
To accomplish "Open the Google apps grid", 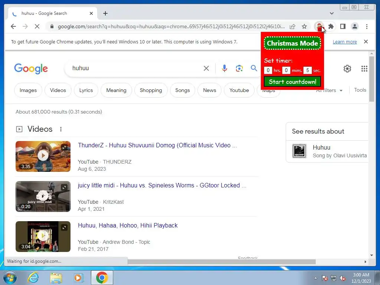I will [364, 69].
